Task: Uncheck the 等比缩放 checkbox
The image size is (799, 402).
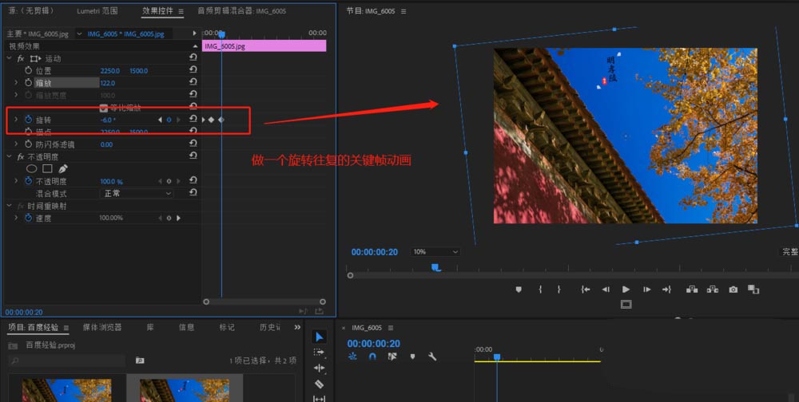Action: pyautogui.click(x=104, y=108)
